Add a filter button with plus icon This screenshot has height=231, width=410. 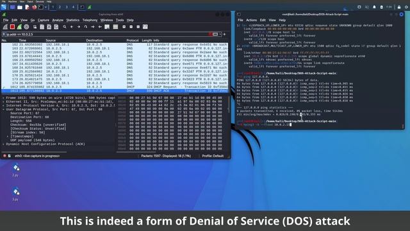coord(224,34)
